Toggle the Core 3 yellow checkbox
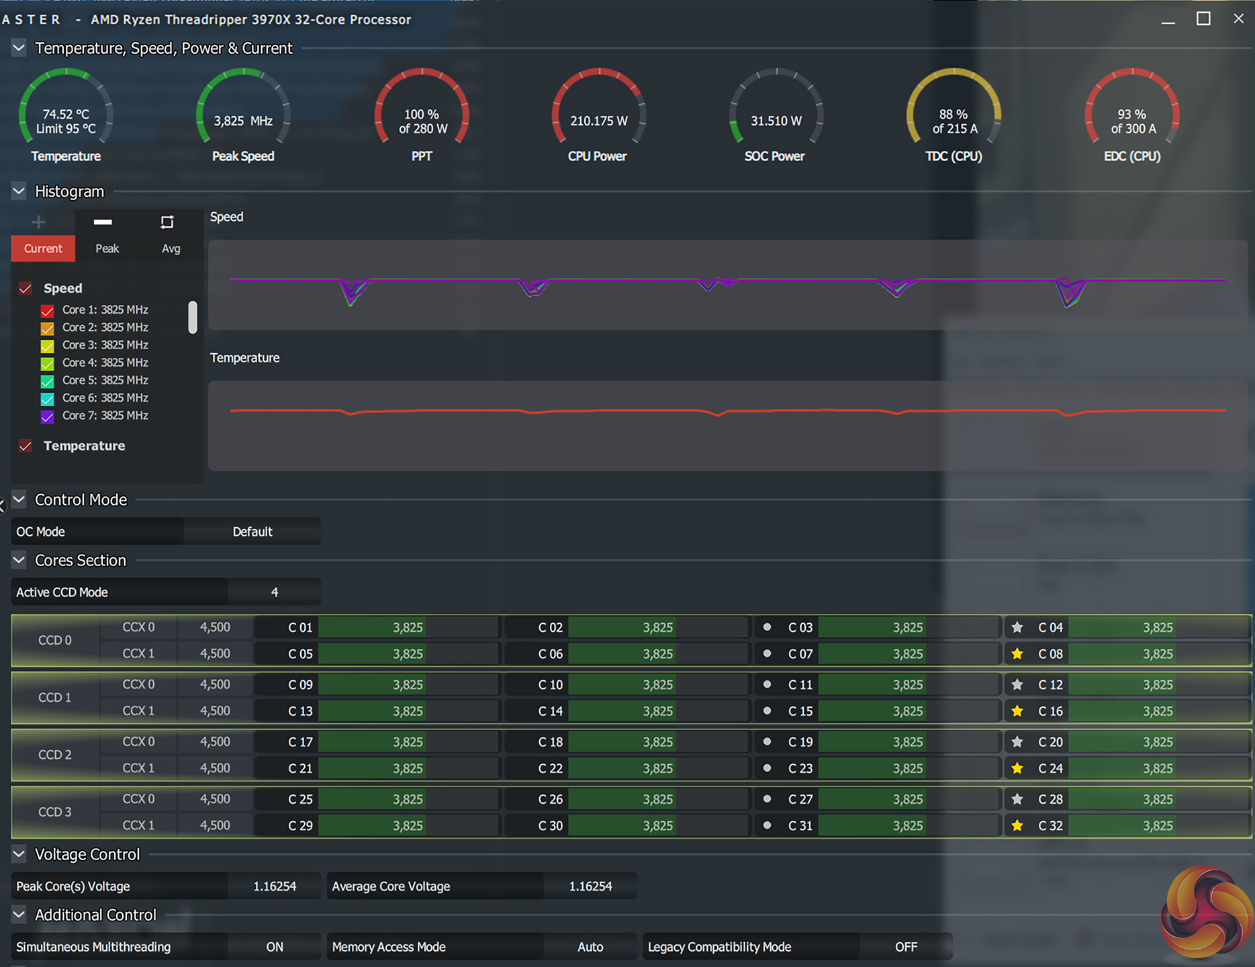1255x967 pixels. point(47,346)
